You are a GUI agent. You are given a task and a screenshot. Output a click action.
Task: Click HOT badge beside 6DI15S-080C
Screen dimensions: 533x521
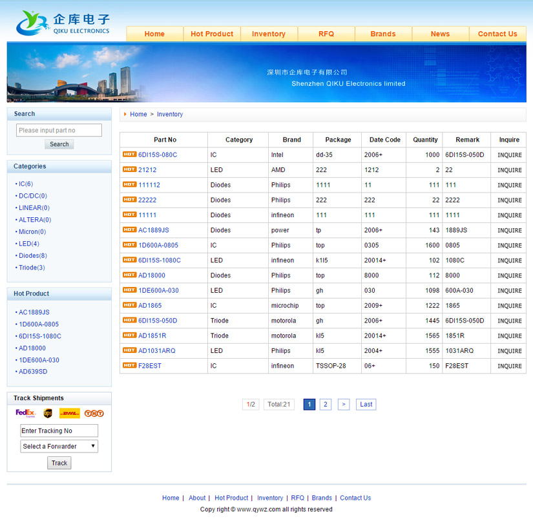point(129,154)
